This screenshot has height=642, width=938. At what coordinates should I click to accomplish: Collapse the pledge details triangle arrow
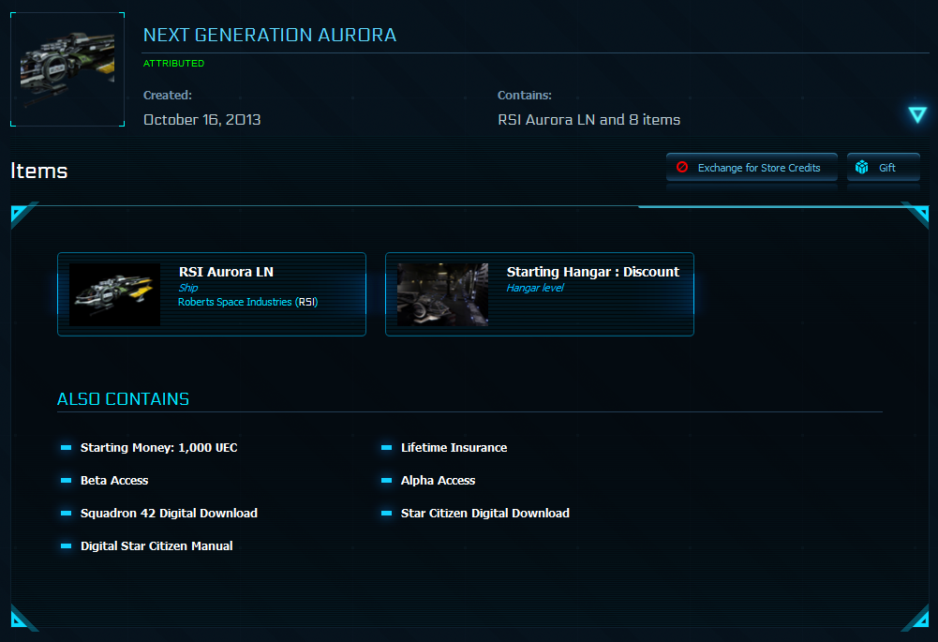pos(917,115)
